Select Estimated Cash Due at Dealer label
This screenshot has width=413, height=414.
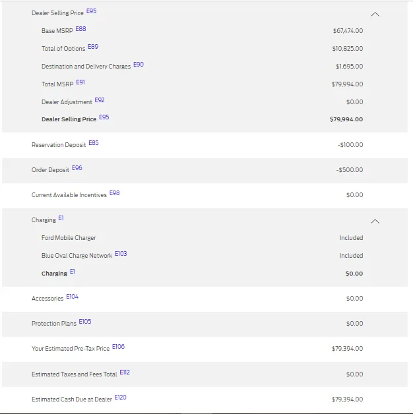tap(72, 399)
